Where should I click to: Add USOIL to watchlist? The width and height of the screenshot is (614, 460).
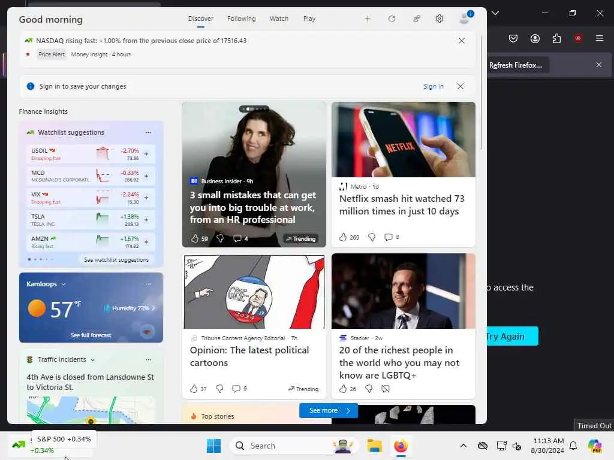pos(146,154)
